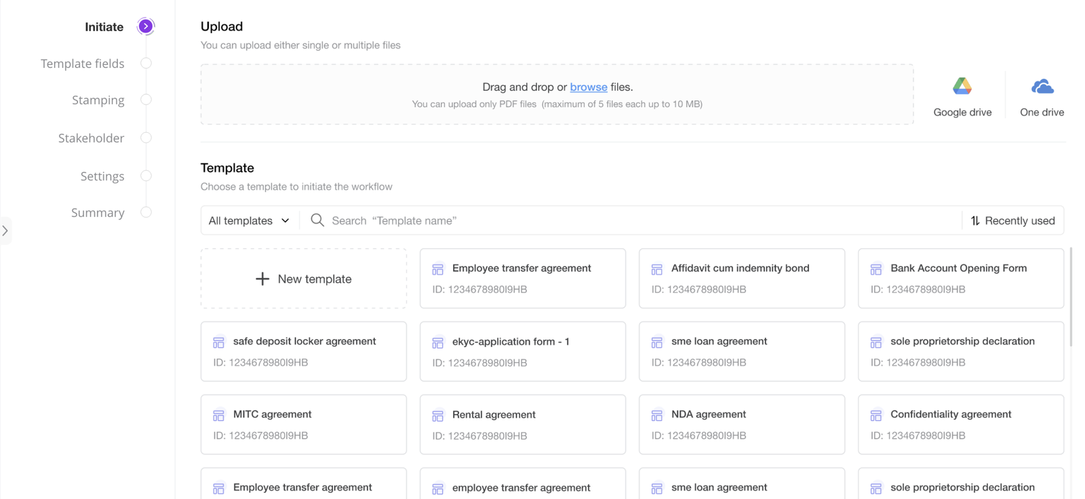The width and height of the screenshot is (1085, 499).
Task: Click the template list vertical scrollbar
Action: [1071, 298]
